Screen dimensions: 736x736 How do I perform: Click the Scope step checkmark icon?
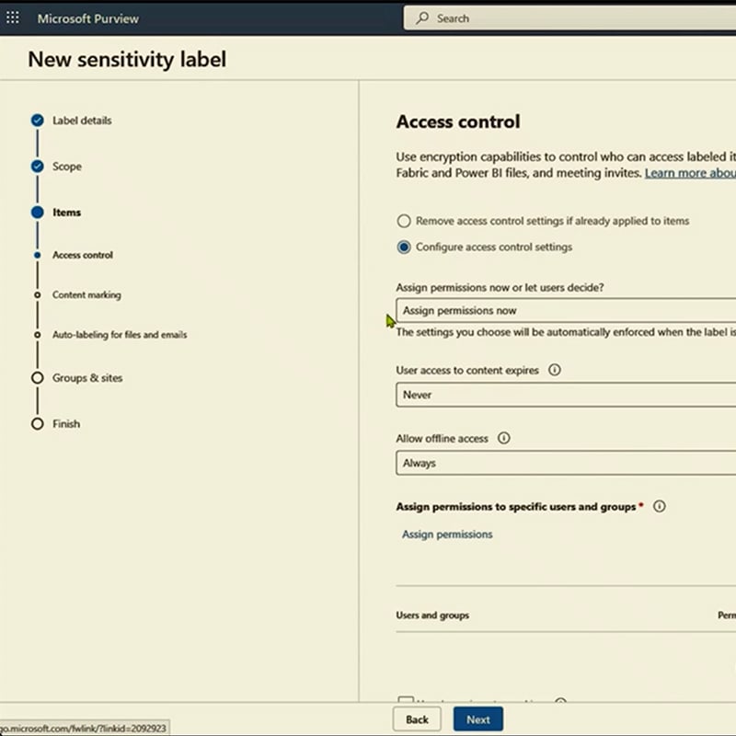tap(37, 166)
